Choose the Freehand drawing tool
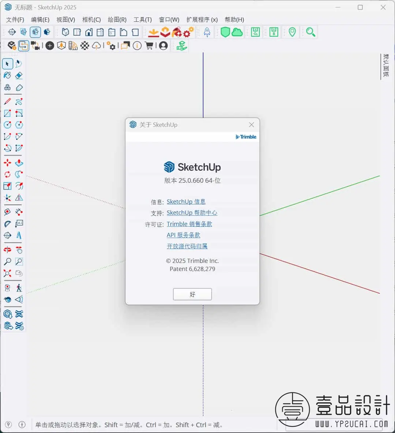This screenshot has width=395, height=433. point(19,102)
